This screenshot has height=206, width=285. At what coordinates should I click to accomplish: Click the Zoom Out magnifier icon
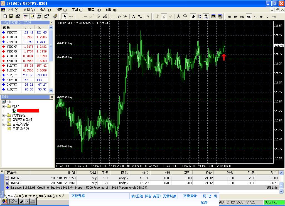(x=185, y=16)
